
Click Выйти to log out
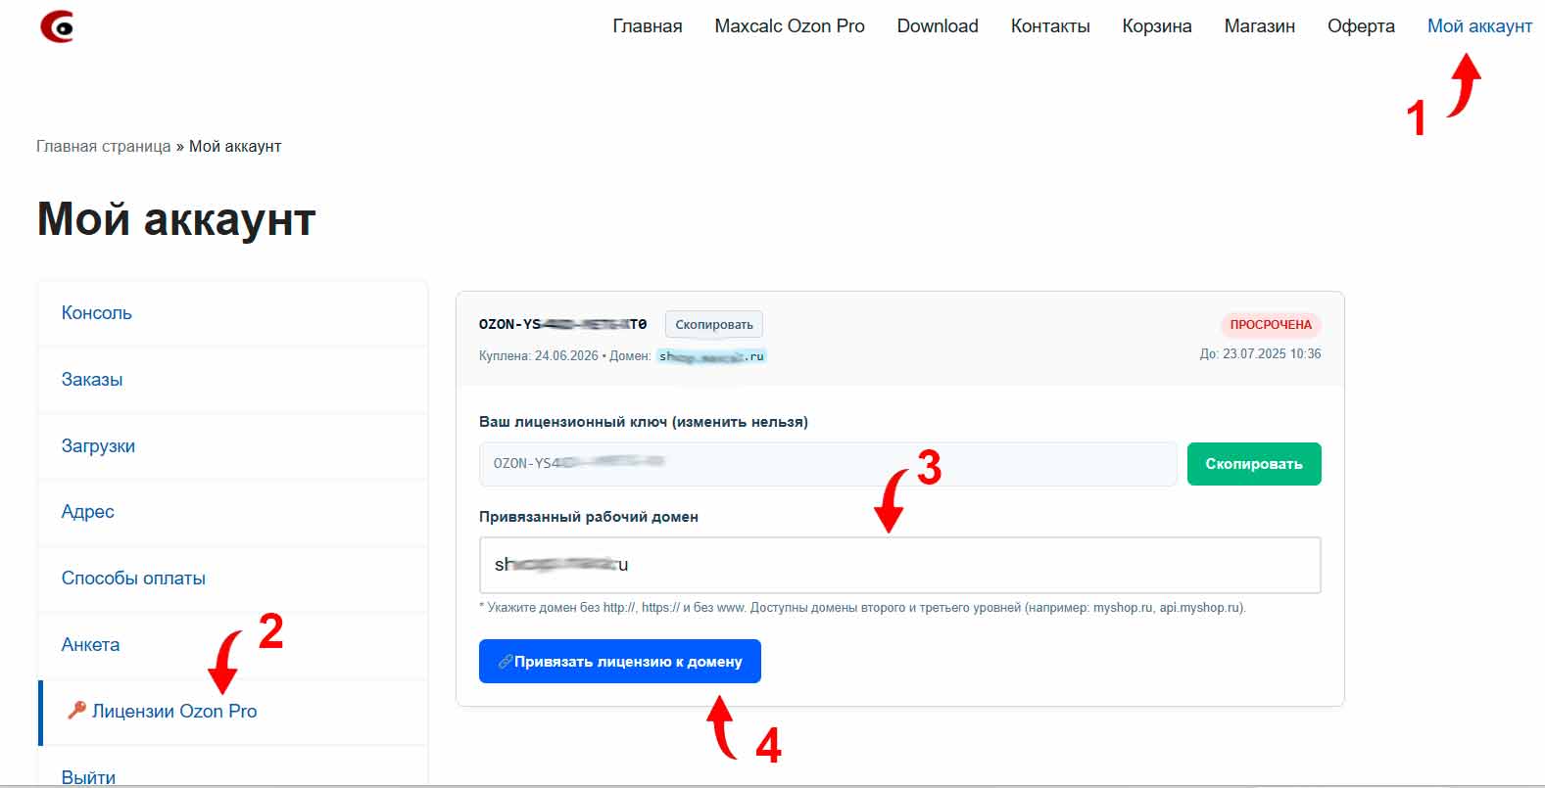click(x=88, y=777)
